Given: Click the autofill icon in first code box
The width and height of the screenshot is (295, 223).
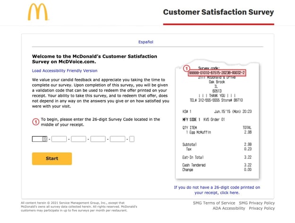Looking at the screenshot, I should click(x=44, y=139).
